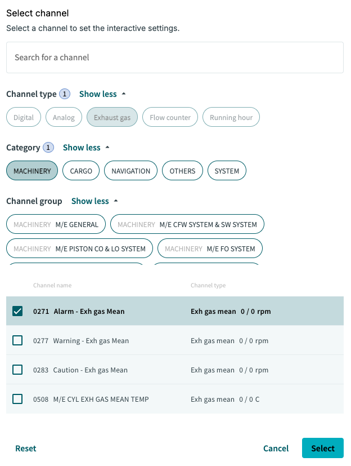Screen dimensions: 351x466
Task: Click the Channel type column header
Action: coord(208,285)
